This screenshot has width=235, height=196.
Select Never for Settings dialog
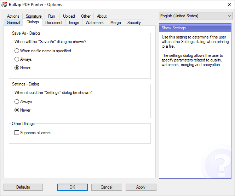click(23, 110)
